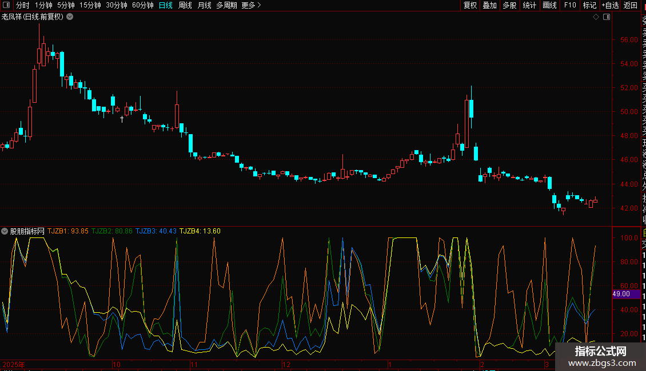
Task: Select the 60分钟 period tab
Action: (x=142, y=5)
